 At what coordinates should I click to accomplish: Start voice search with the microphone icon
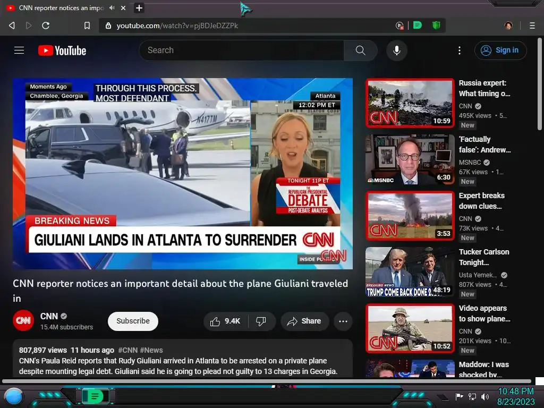396,50
